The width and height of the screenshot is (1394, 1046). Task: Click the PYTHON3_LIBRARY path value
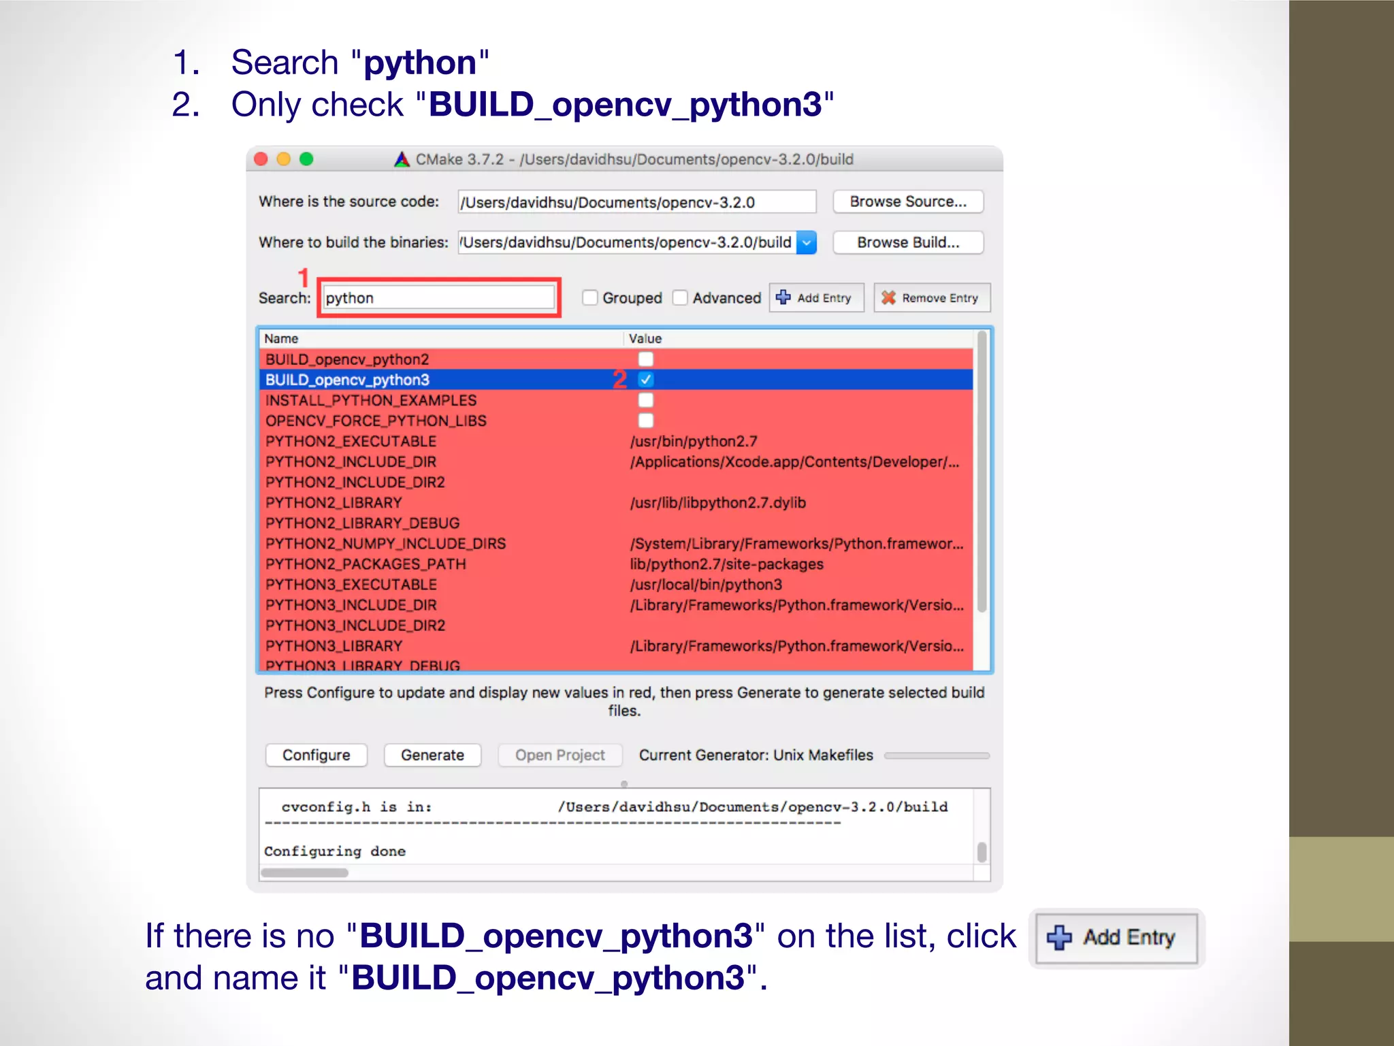click(796, 646)
